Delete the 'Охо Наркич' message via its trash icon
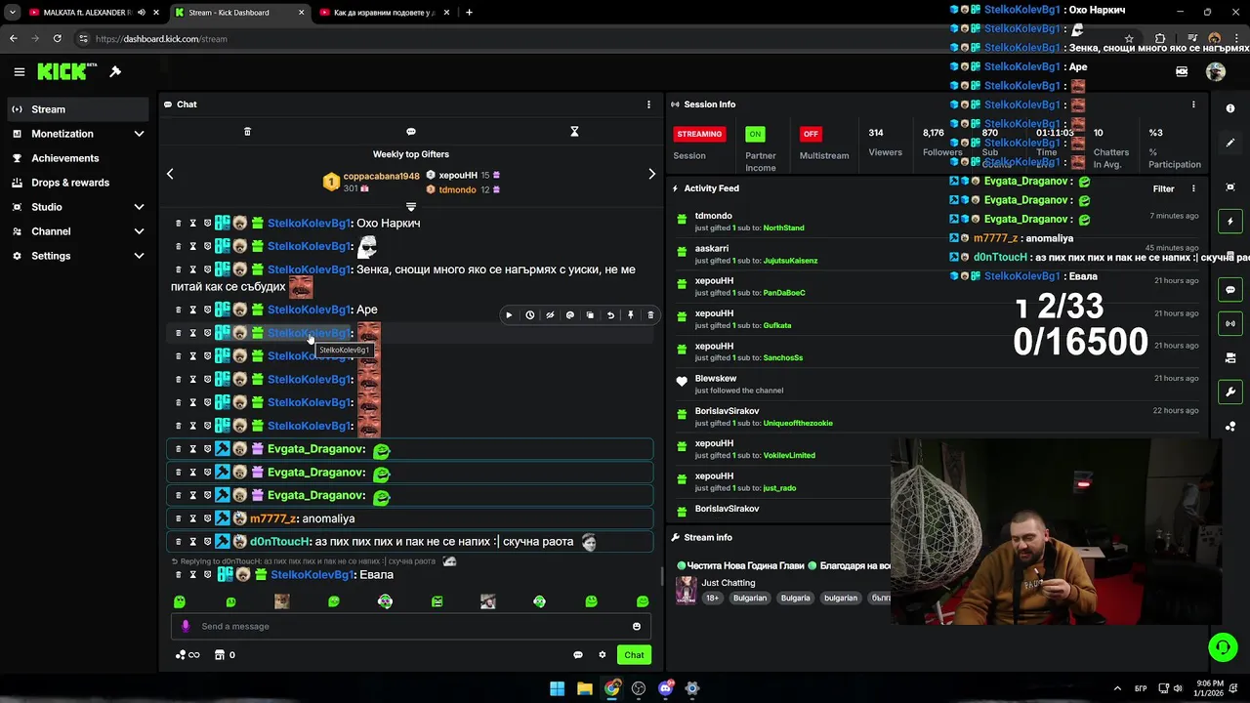 pos(178,224)
